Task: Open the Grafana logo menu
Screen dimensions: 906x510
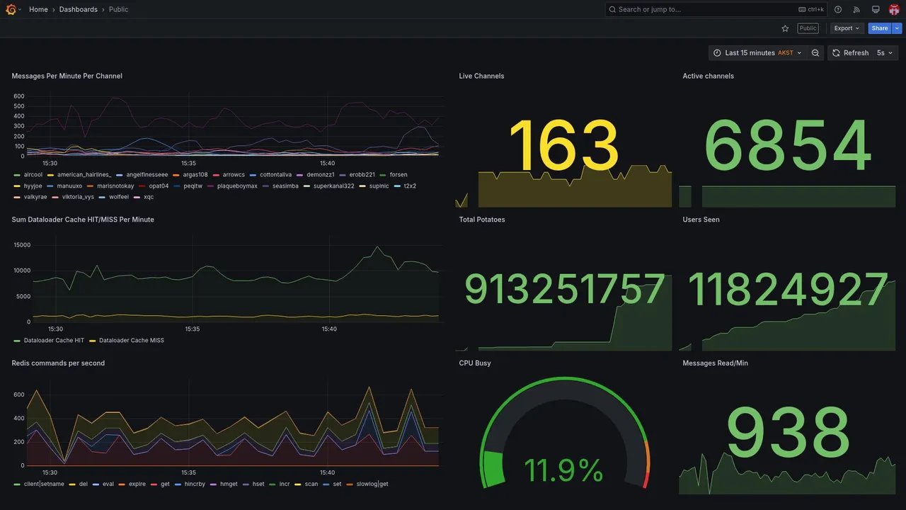Action: pos(11,9)
